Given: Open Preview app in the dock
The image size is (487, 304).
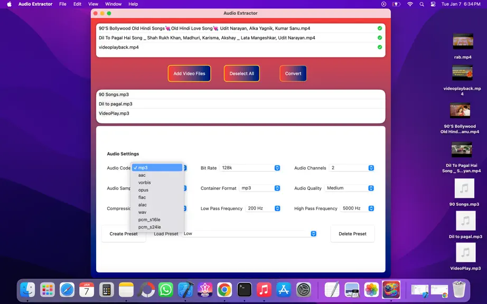Looking at the screenshot, I should tap(352, 290).
